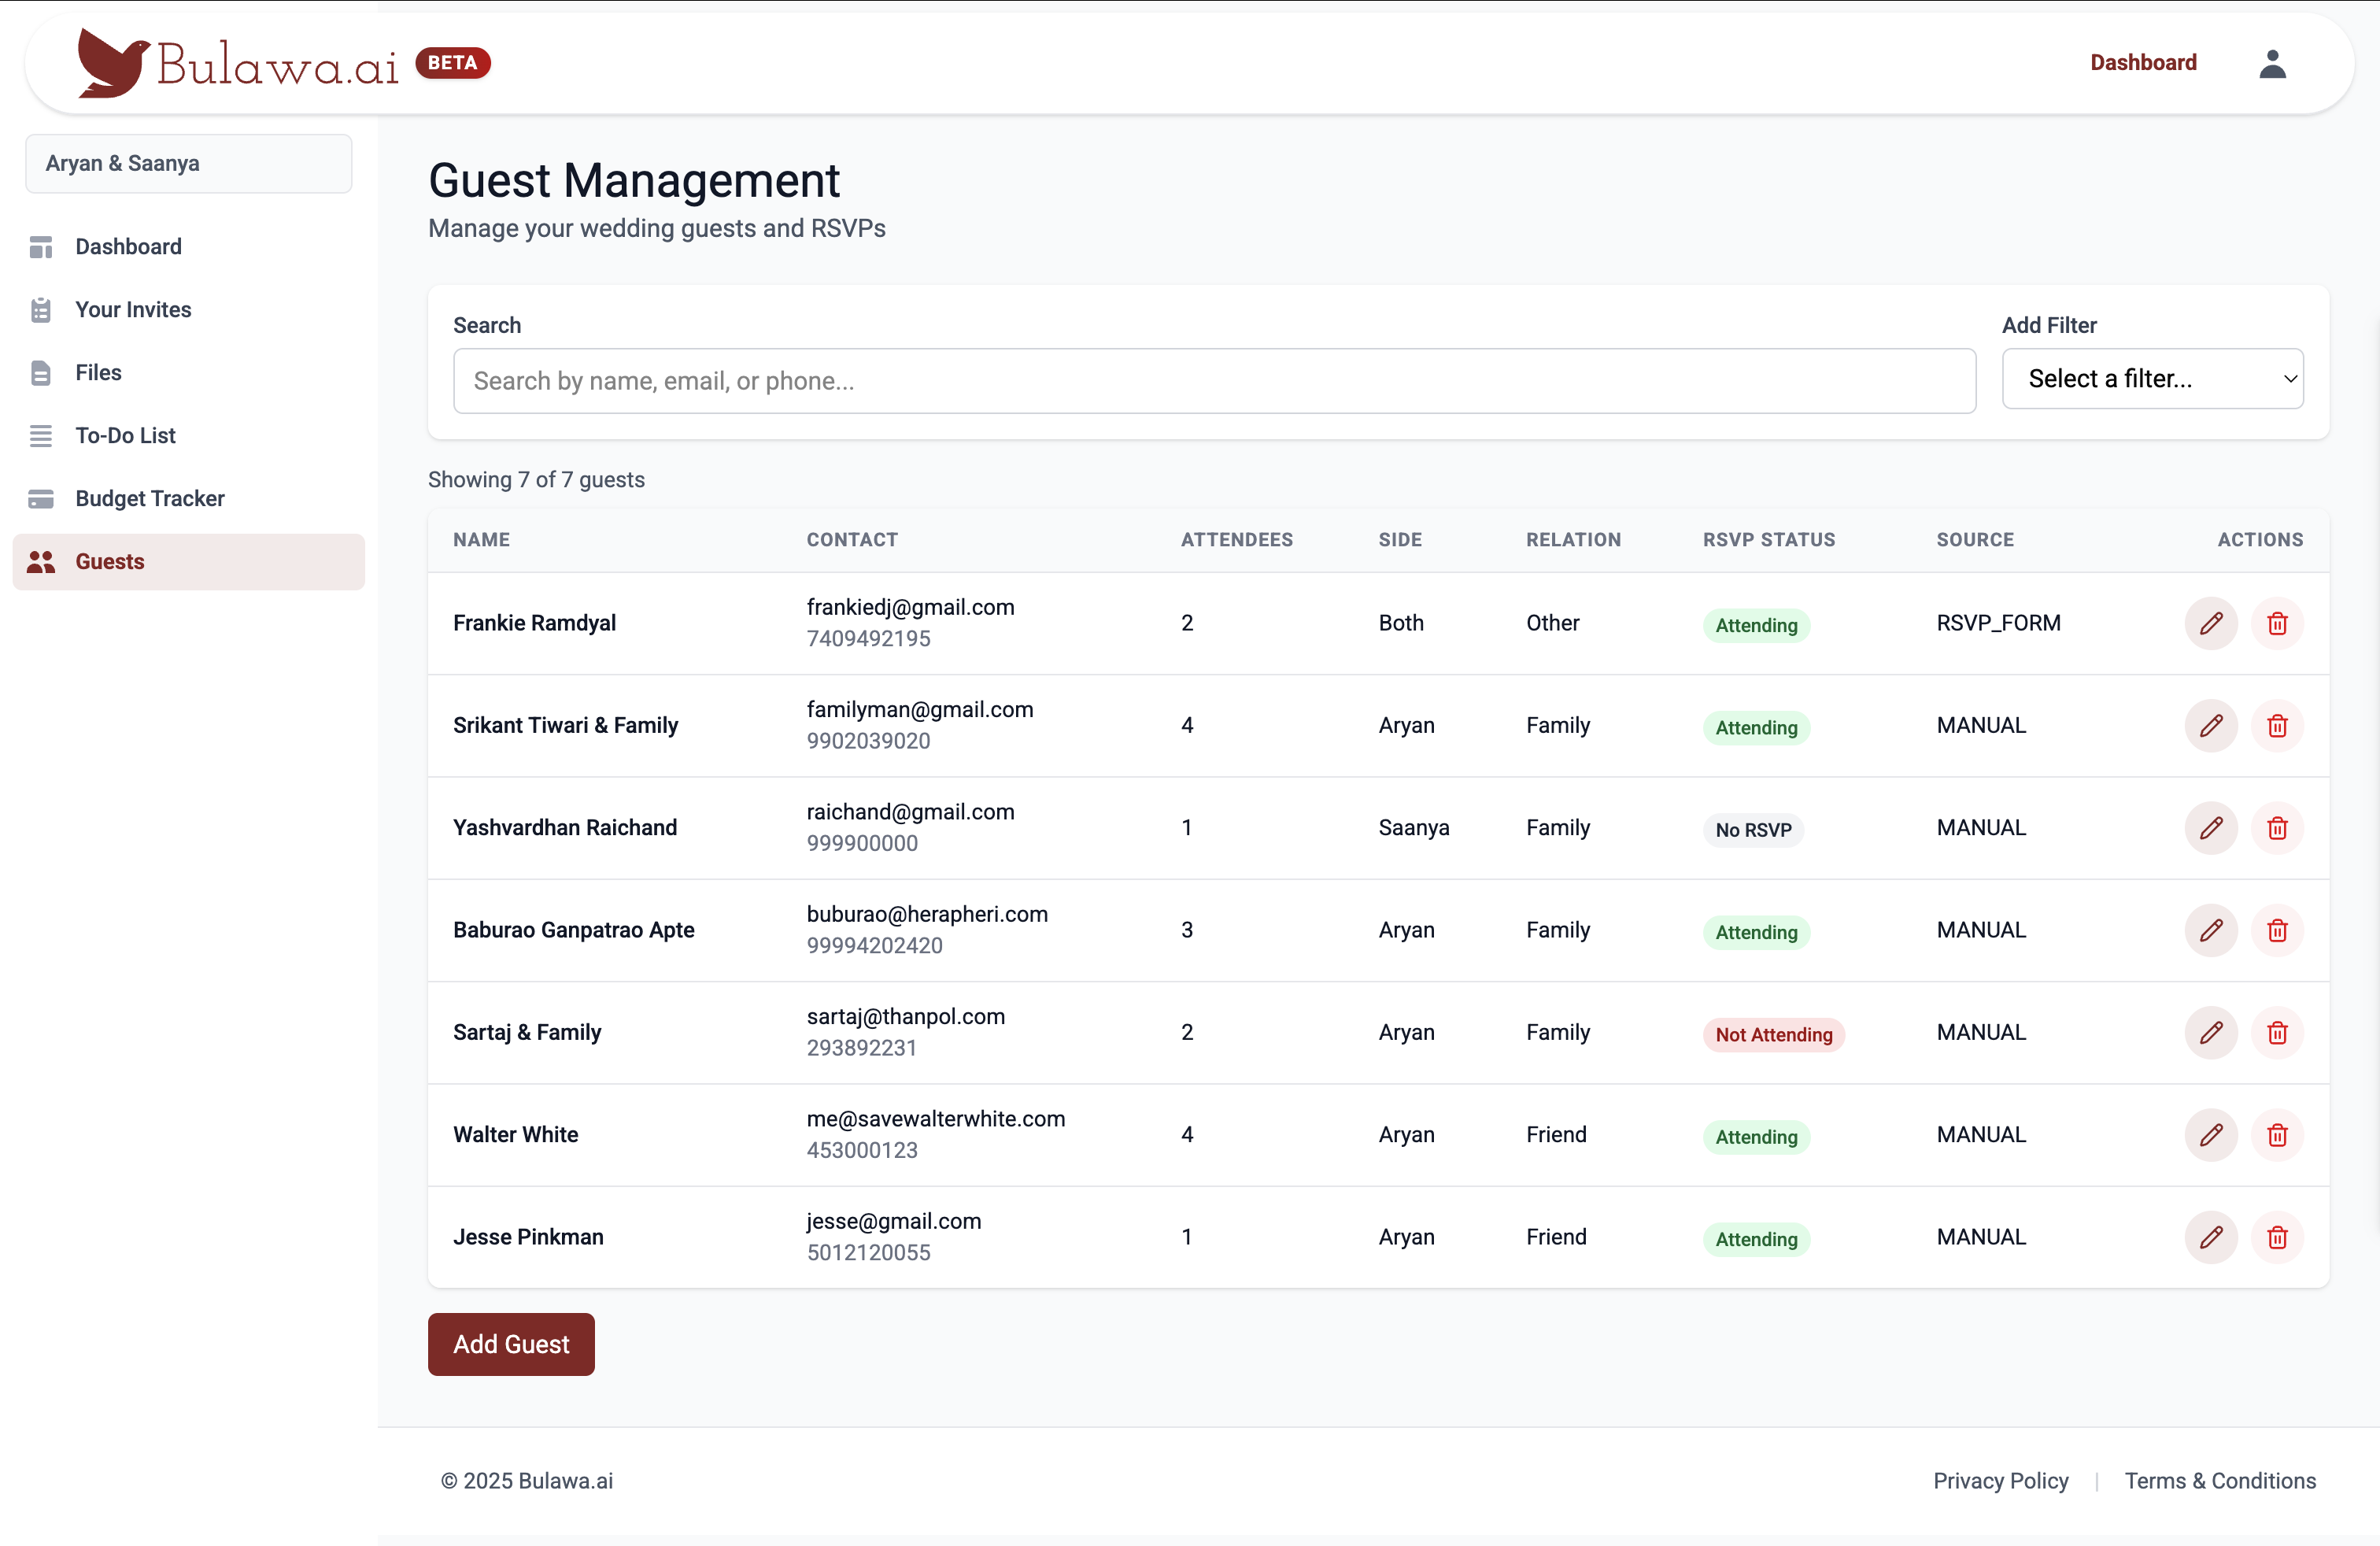The width and height of the screenshot is (2380, 1546).
Task: Open the Select a filter dropdown
Action: click(x=2152, y=379)
